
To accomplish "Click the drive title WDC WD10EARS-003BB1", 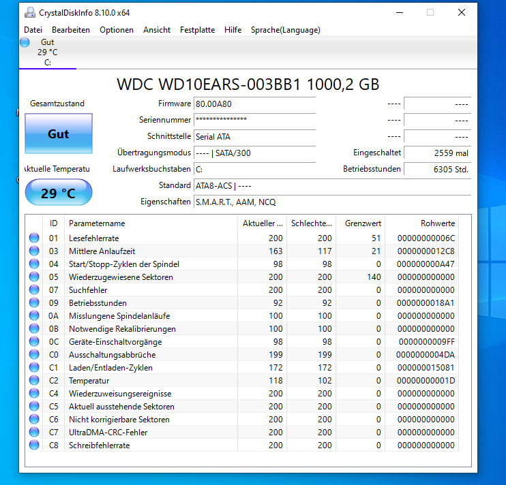I will click(x=209, y=84).
